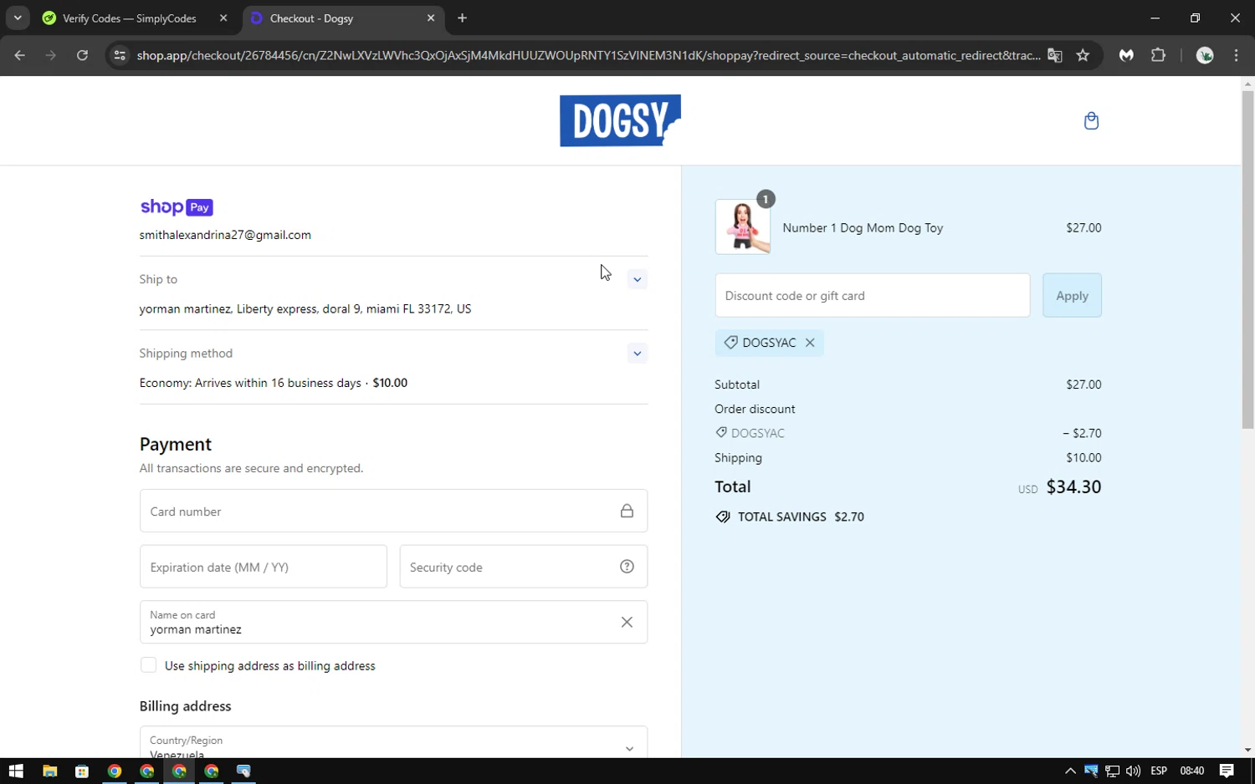Open the Country/Region dropdown
This screenshot has height=784, width=1255.
click(393, 742)
